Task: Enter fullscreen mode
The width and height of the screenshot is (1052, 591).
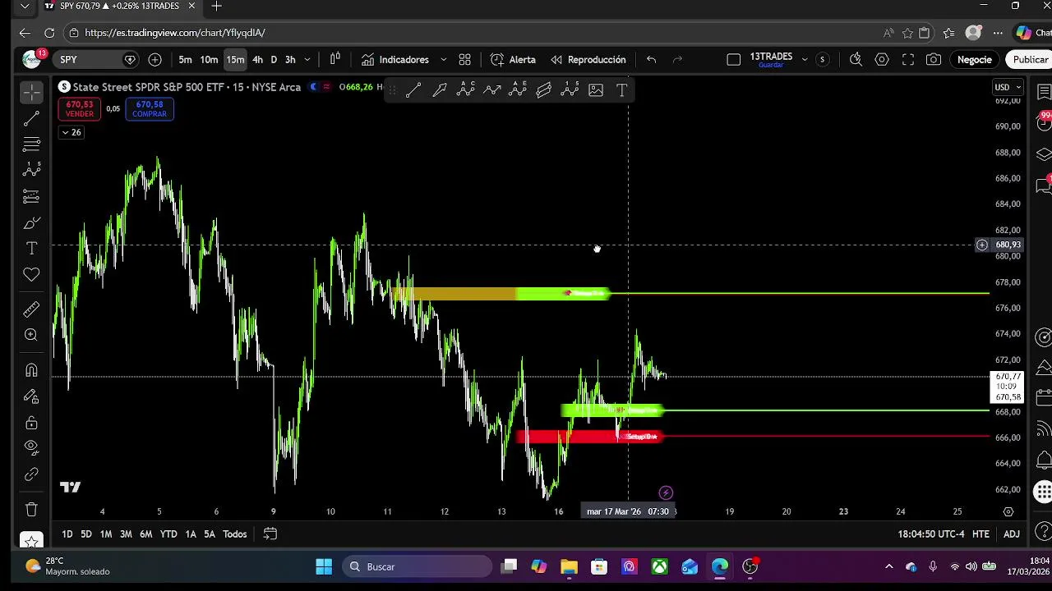Action: [x=908, y=59]
